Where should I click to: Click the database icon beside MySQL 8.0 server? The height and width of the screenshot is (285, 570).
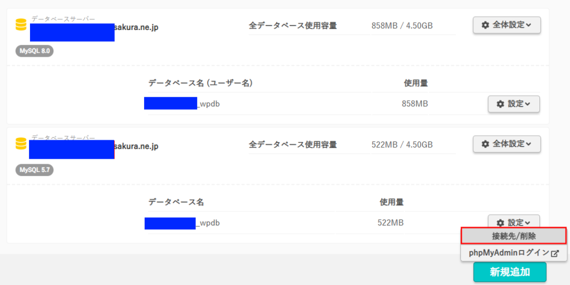tap(21, 24)
